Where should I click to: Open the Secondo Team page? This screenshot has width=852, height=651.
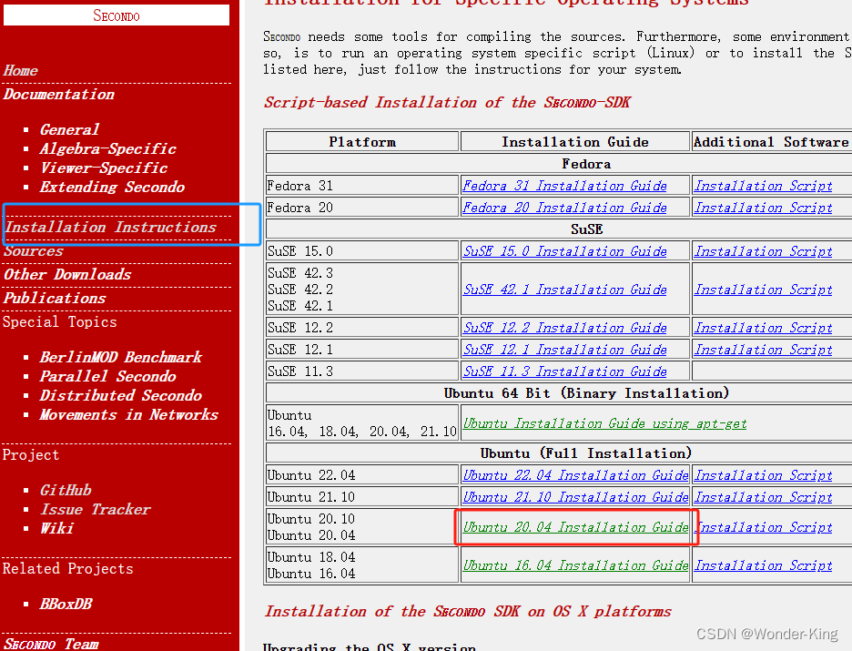pos(51,644)
